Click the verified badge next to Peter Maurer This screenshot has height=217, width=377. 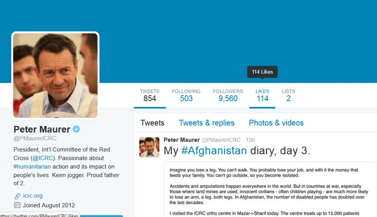point(76,129)
